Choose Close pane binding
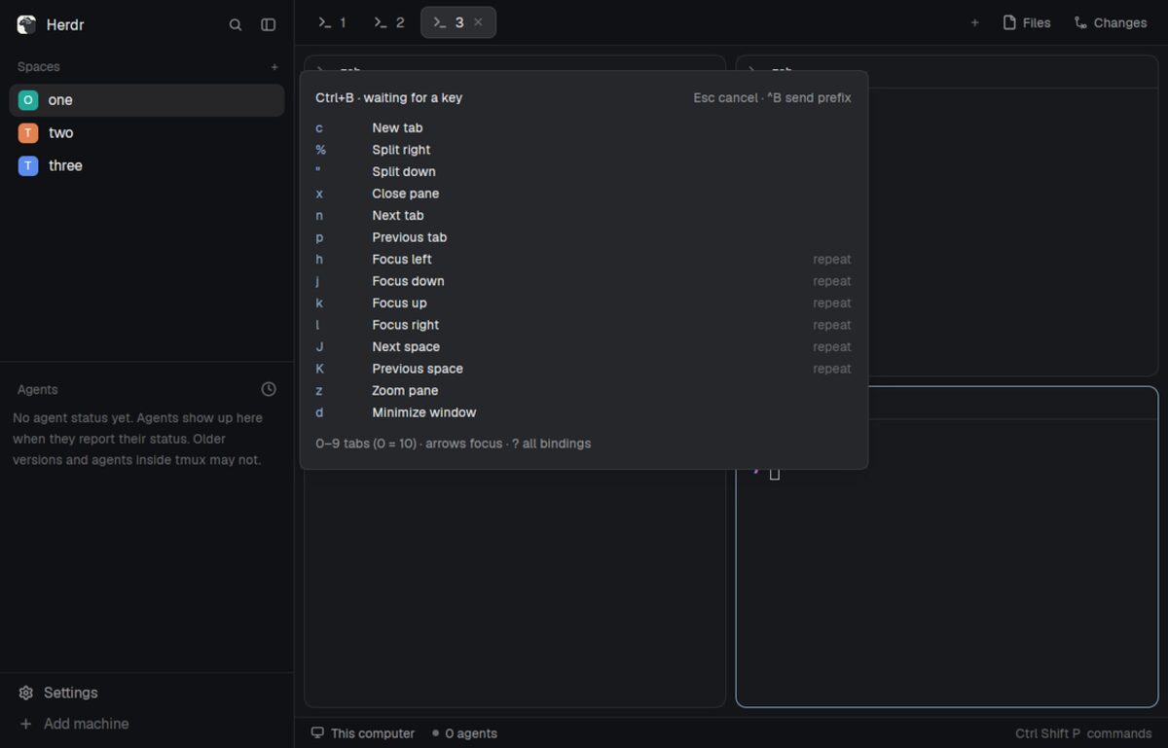This screenshot has height=748, width=1168. (583, 194)
